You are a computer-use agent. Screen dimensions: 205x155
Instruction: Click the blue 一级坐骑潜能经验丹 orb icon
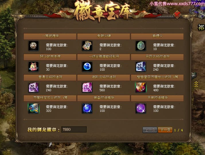point(87,67)
